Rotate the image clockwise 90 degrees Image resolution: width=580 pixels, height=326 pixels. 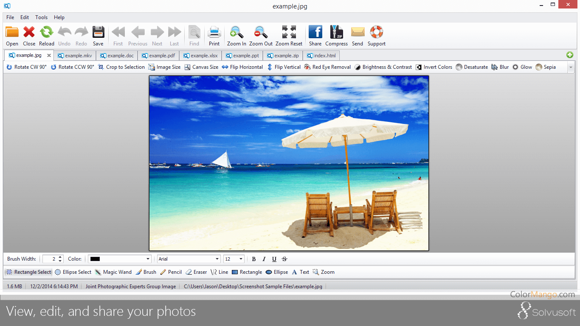[26, 67]
